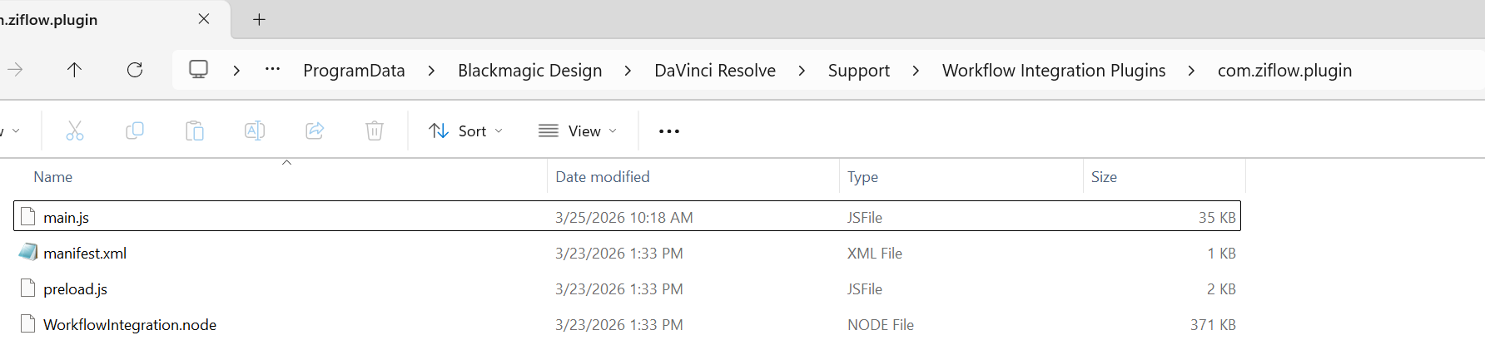Navigate to ProgramData breadcrumb

[x=354, y=71]
